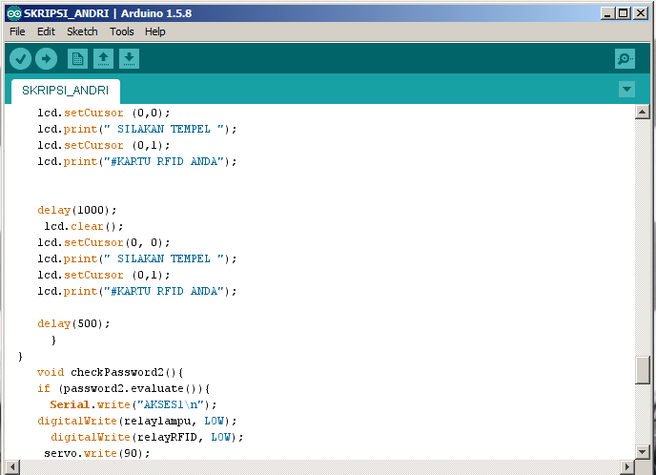Viewport: 656px width, 475px height.
Task: Upload the sketch using the arrow button
Action: (46, 58)
